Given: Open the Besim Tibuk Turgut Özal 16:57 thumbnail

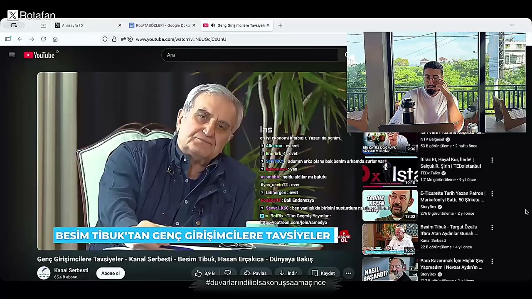Looking at the screenshot, I should pyautogui.click(x=390, y=239).
